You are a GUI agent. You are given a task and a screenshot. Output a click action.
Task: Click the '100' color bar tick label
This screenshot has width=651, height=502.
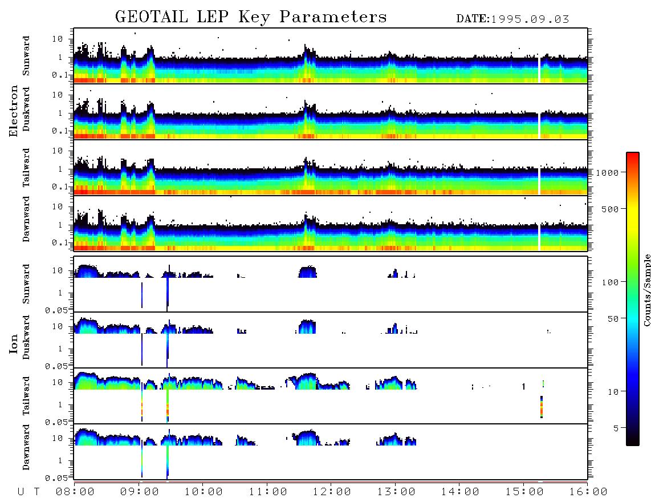coord(610,282)
